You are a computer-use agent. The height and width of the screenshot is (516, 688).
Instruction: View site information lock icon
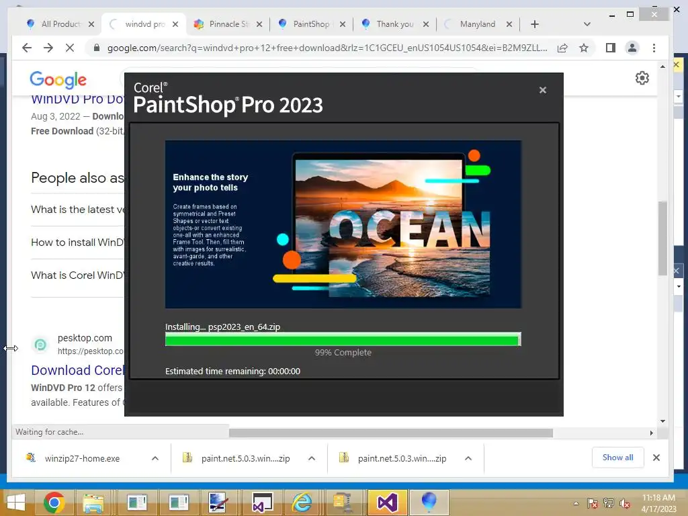[97, 48]
